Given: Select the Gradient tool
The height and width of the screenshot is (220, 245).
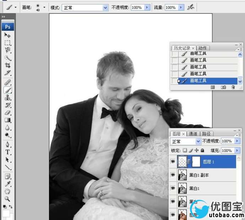Looking at the screenshot, I should [7, 120].
